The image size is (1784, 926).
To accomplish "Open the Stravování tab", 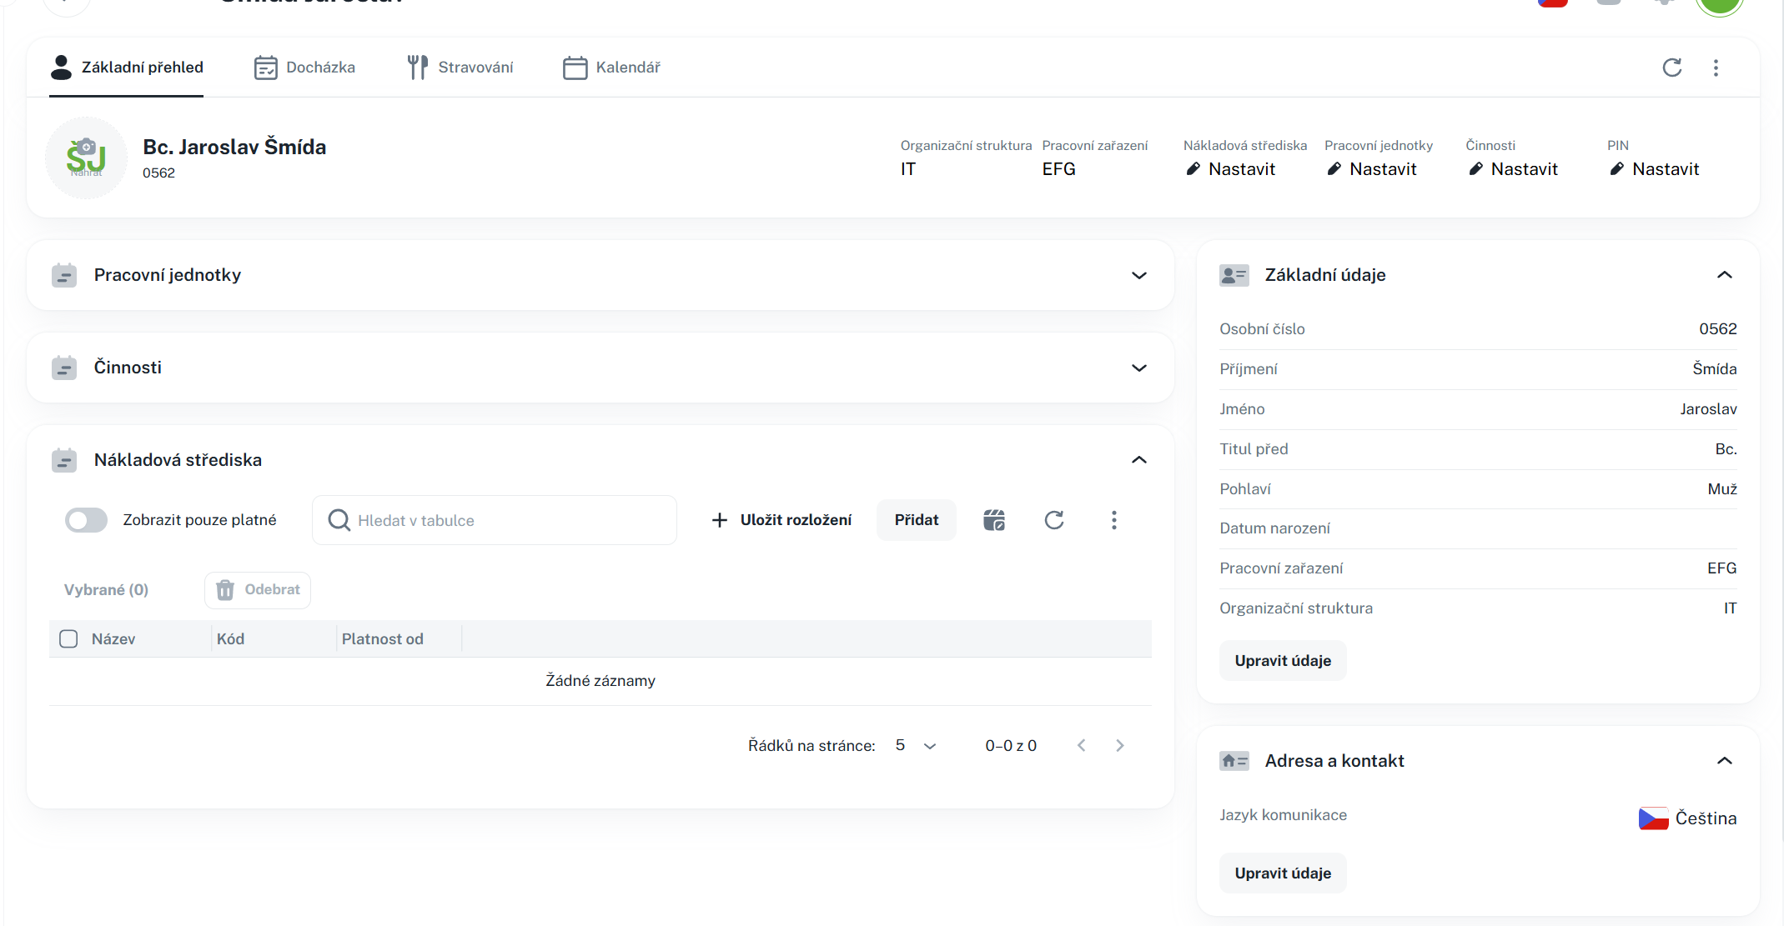I will click(460, 68).
